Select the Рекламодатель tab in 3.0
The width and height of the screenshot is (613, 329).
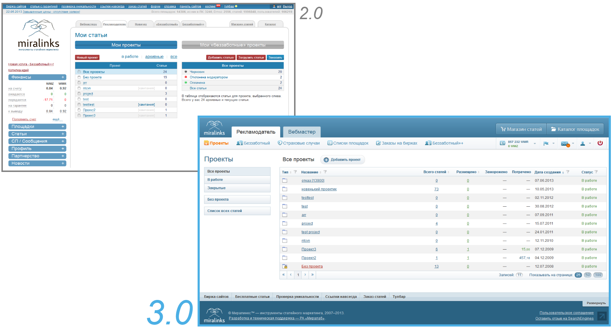point(256,132)
